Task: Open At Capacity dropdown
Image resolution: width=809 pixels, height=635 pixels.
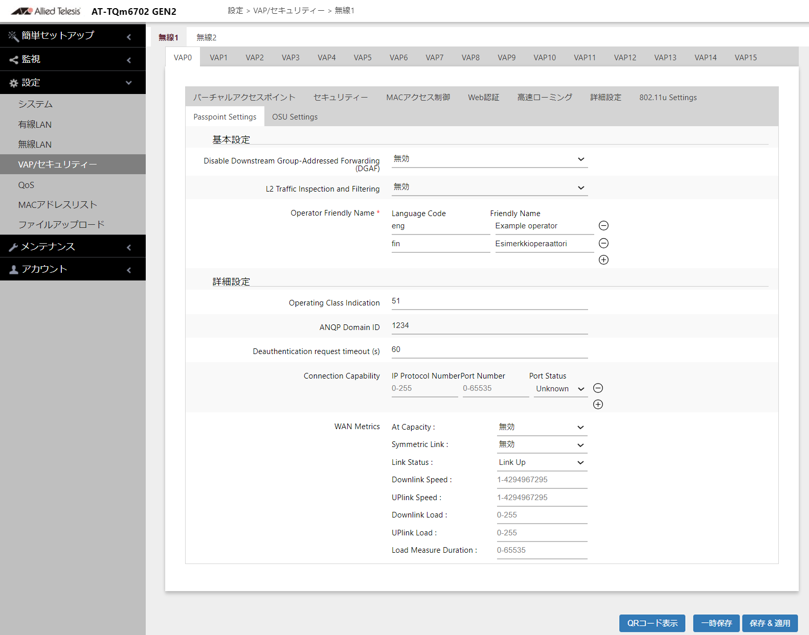Action: pyautogui.click(x=542, y=427)
